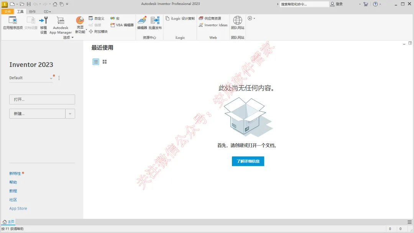Click the Home icon in quick access toolbar
The height and width of the screenshot is (233, 414).
pyautogui.click(x=55, y=4)
